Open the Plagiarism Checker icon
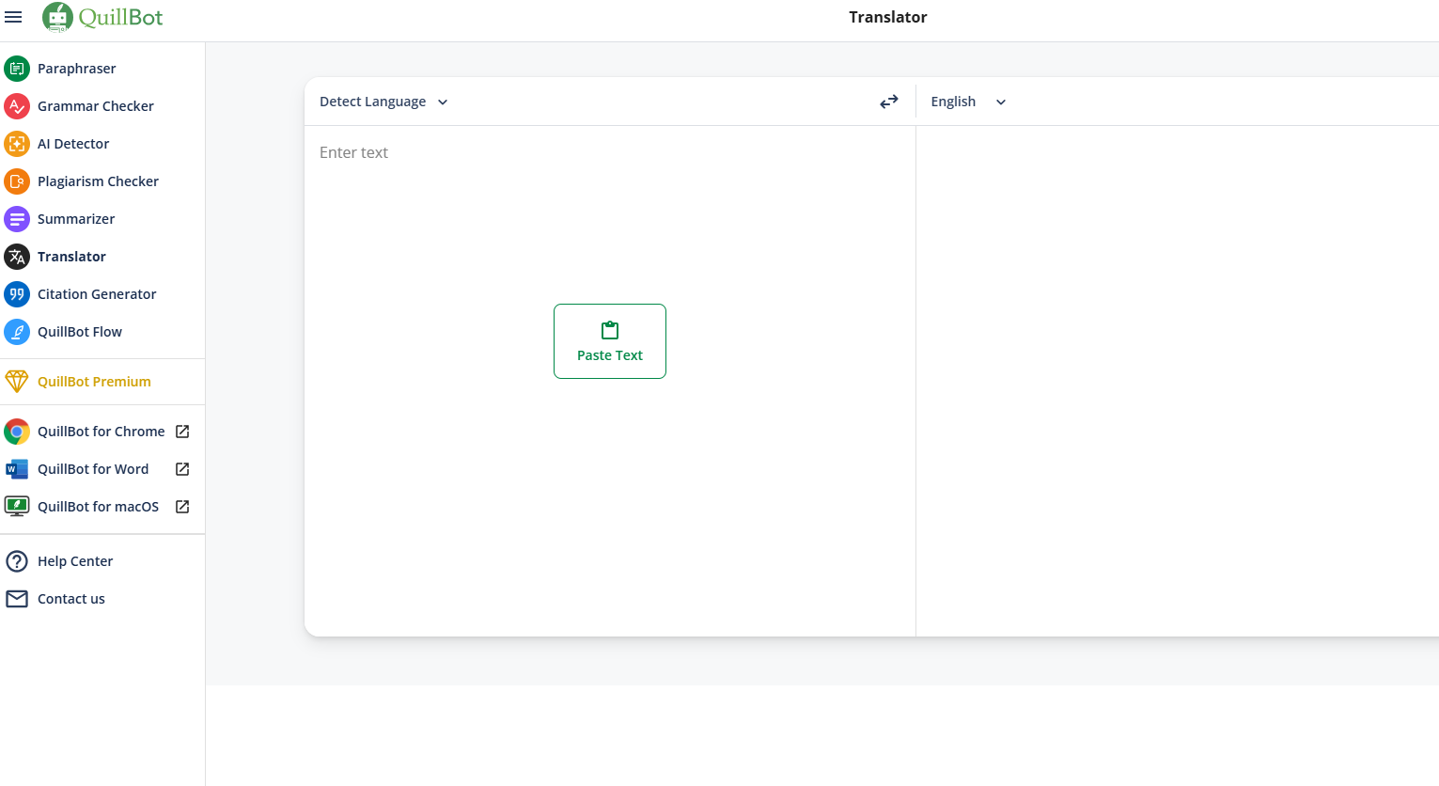 tap(17, 181)
